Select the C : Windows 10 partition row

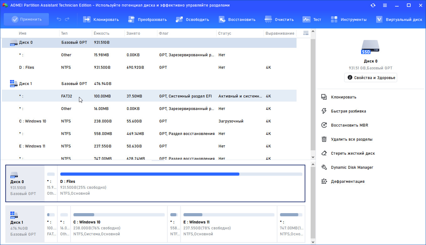pyautogui.click(x=33, y=121)
